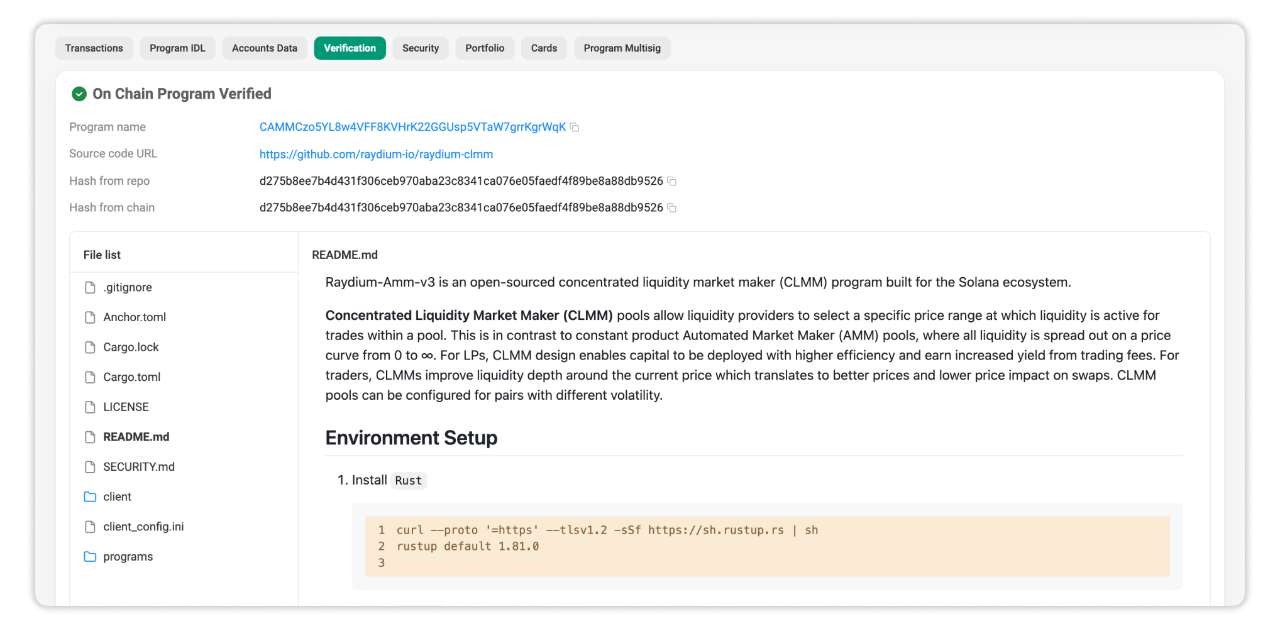Click the rustup code block
1280x631 pixels.
(x=767, y=546)
